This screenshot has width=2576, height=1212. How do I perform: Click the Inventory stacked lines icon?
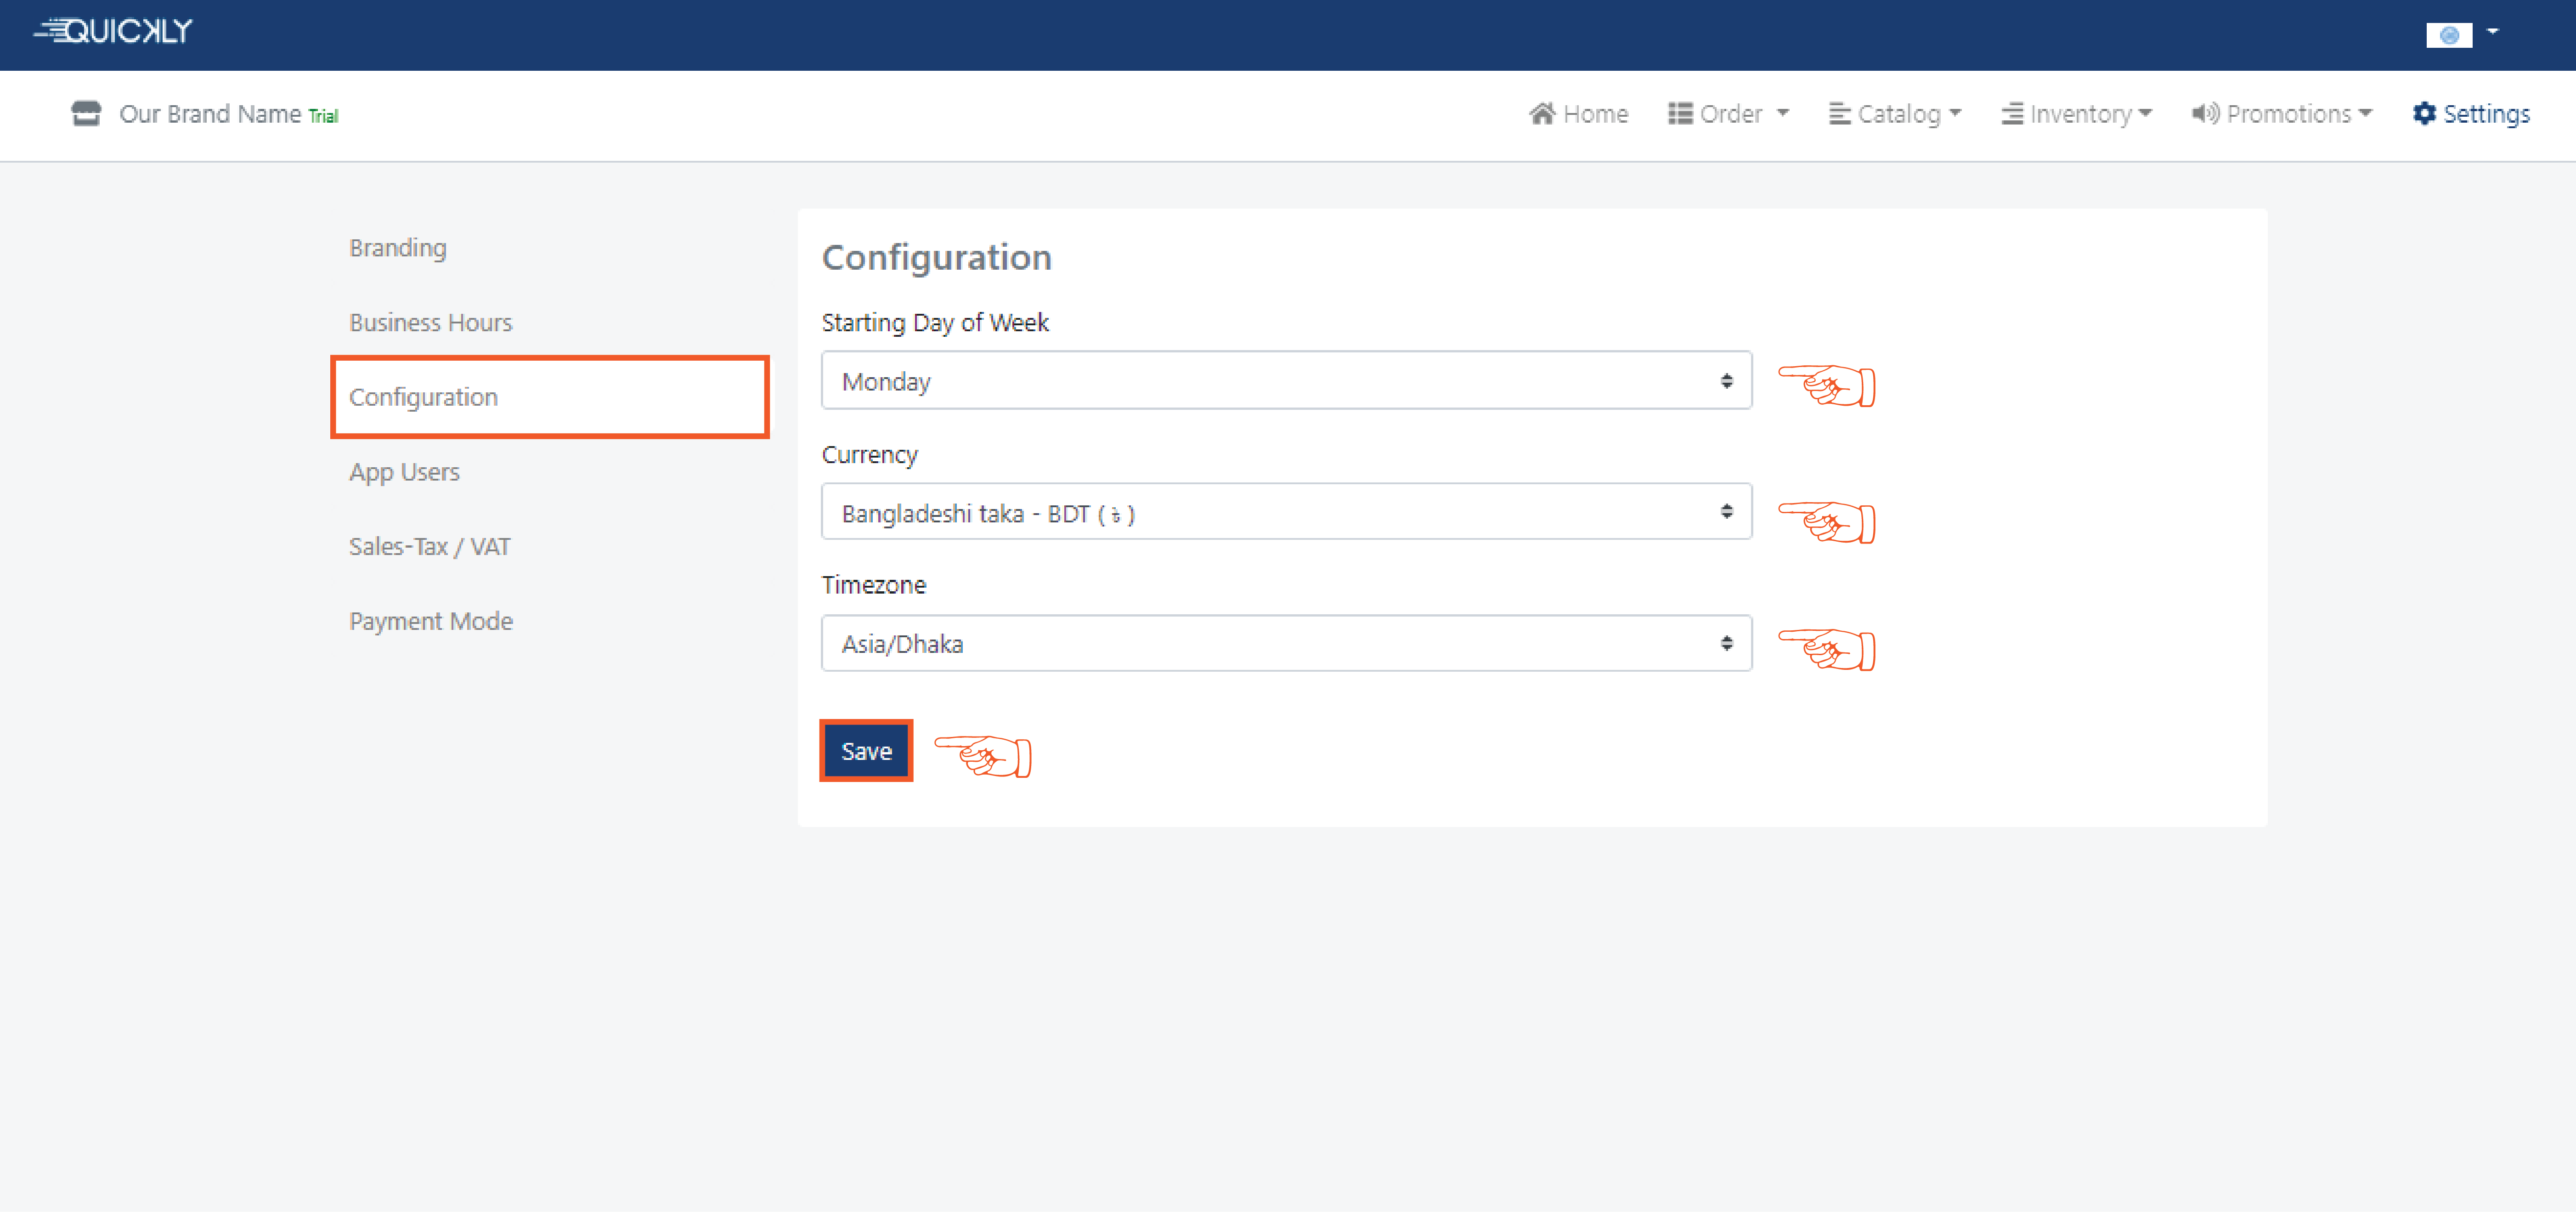click(x=2012, y=114)
